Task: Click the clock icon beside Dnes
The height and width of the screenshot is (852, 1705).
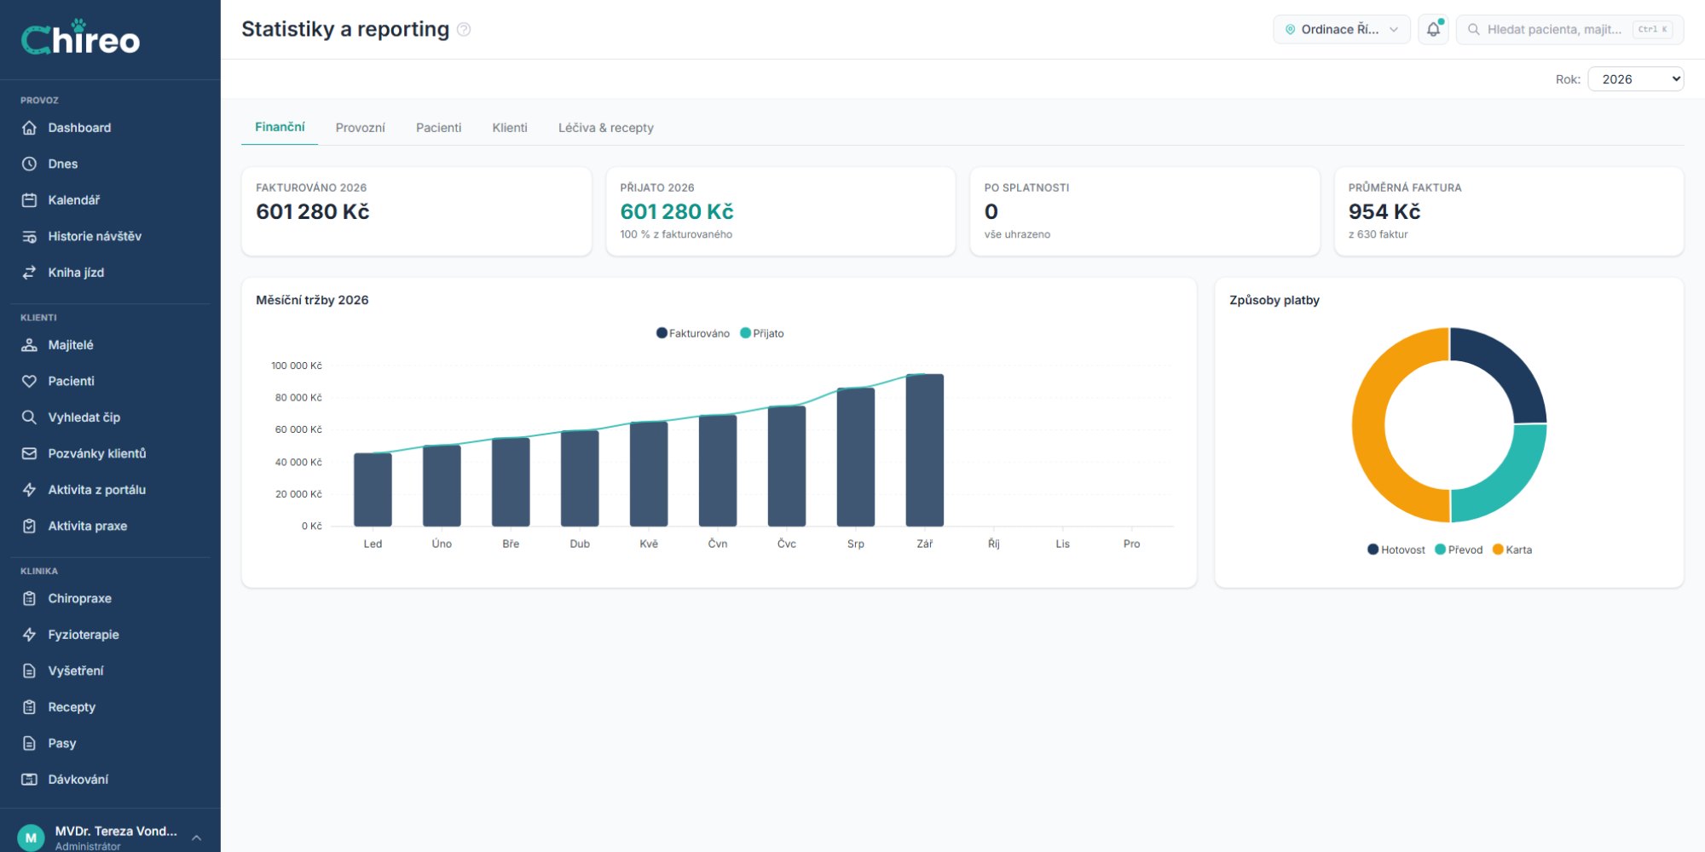Action: click(x=29, y=164)
